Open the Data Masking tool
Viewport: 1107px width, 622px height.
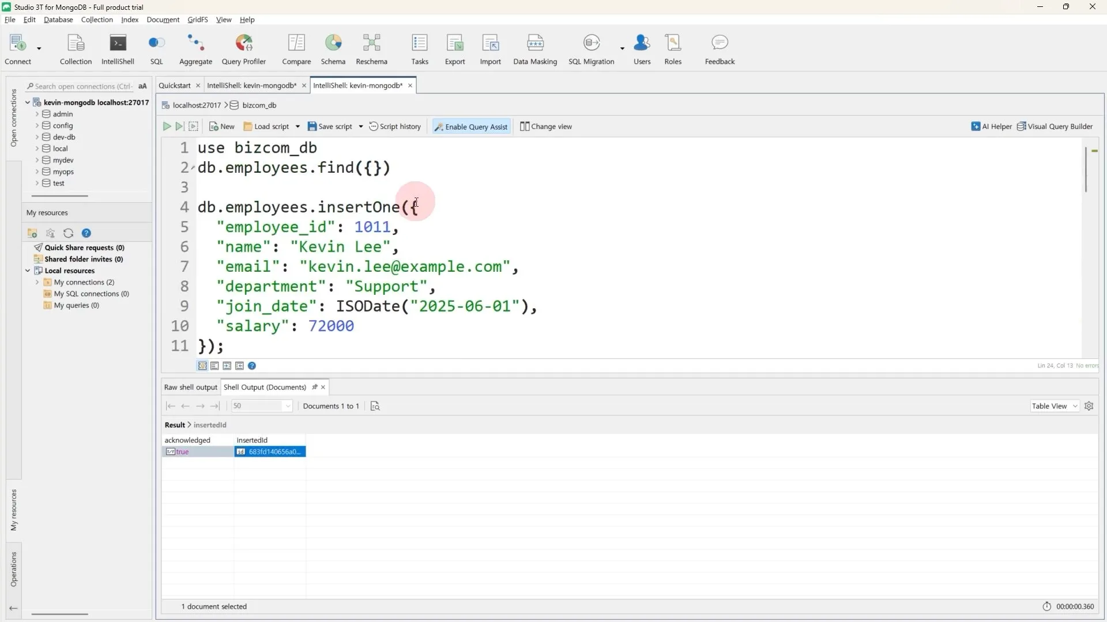click(x=535, y=50)
